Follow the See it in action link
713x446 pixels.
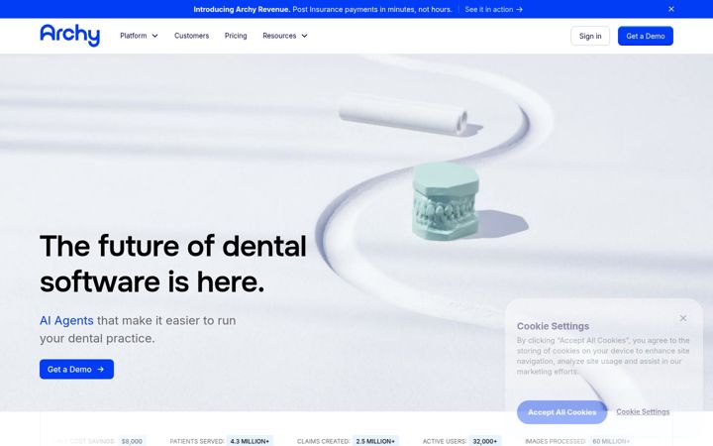(493, 9)
